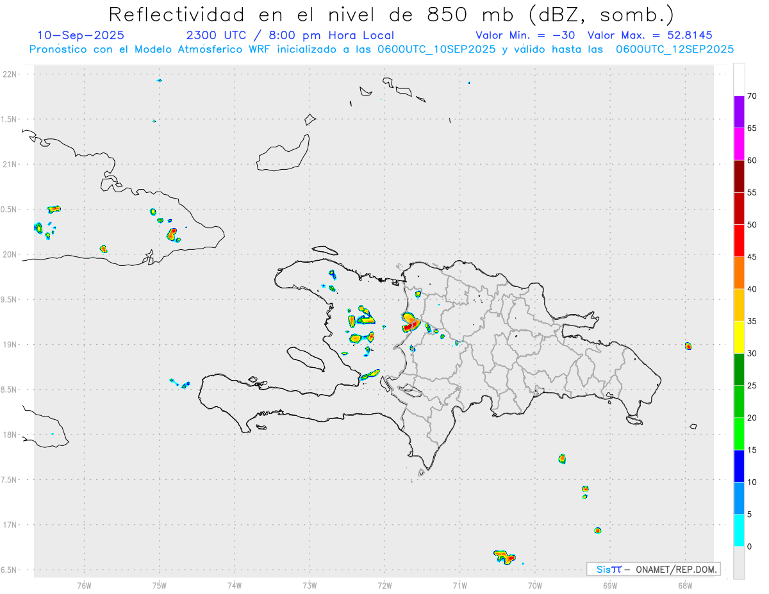
Task: Click the storm cell just south of 70.5W coast
Action: click(505, 556)
